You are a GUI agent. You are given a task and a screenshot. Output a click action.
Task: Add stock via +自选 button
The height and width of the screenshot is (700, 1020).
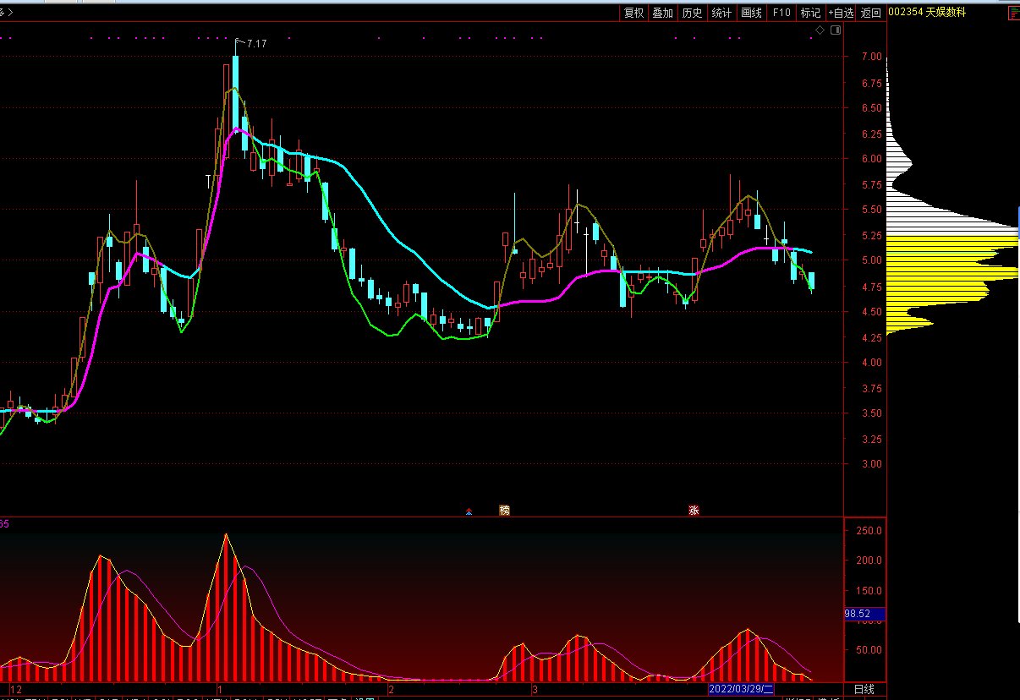click(841, 13)
